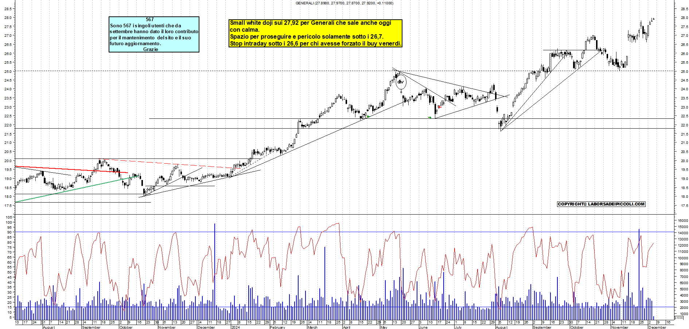The height and width of the screenshot is (329, 689).
Task: Click 25.0 on the right price axis
Action: 684,71
